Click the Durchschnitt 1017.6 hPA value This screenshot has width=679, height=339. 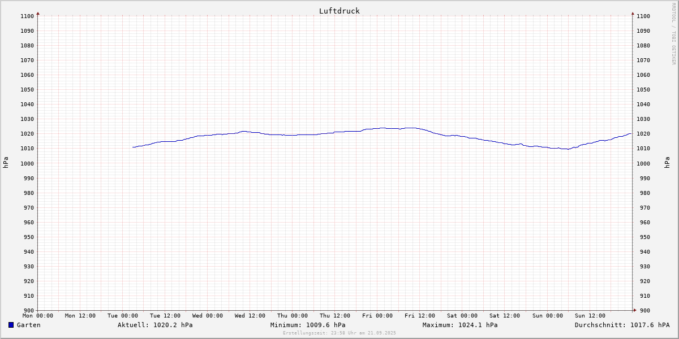coord(622,325)
